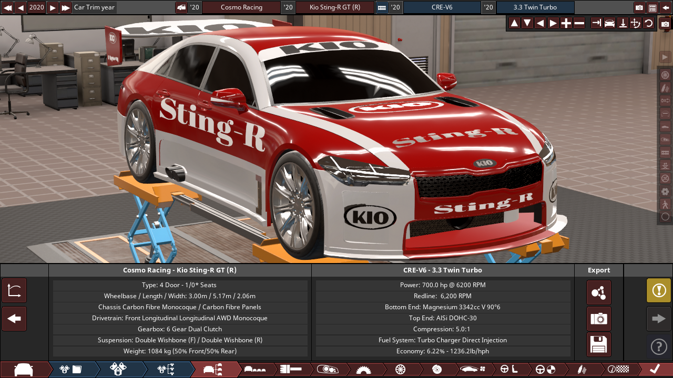673x378 pixels.
Task: Open the suspension spring tab
Action: (x=582, y=370)
